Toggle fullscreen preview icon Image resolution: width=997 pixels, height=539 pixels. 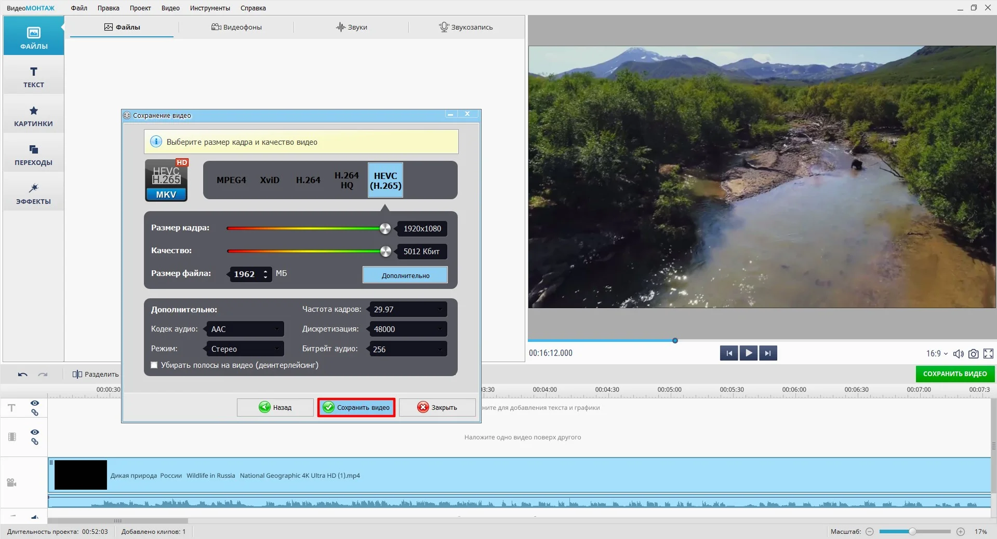tap(988, 354)
